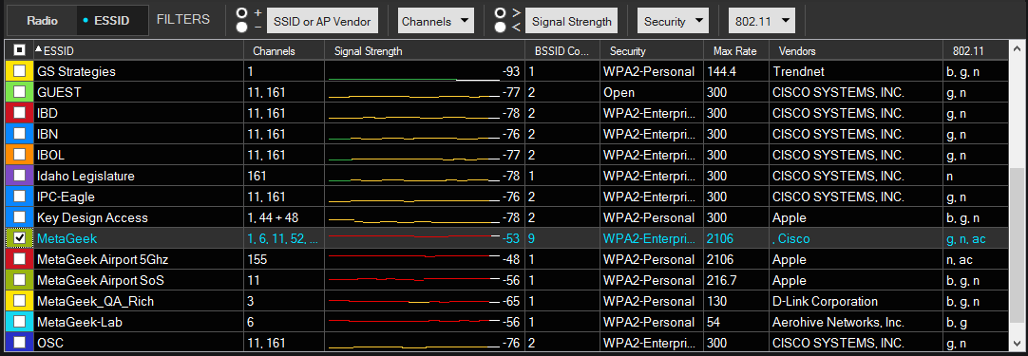Click the D-Link Corporation vendor cell
The width and height of the screenshot is (1028, 356).
[x=856, y=302]
